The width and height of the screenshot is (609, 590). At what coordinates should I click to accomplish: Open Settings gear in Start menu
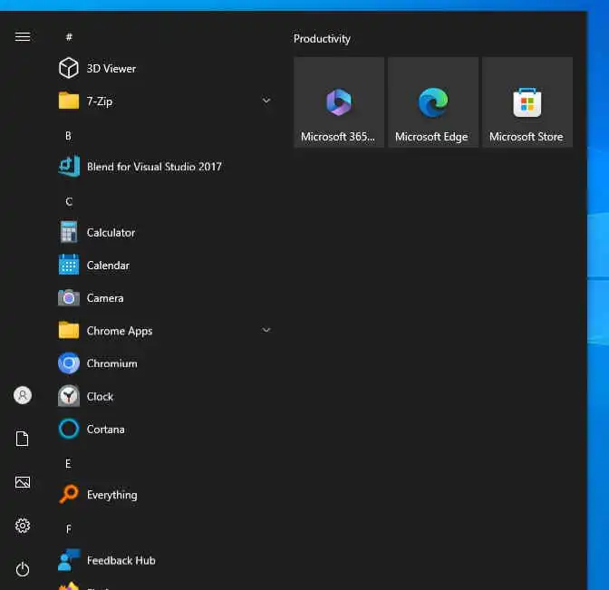23,526
